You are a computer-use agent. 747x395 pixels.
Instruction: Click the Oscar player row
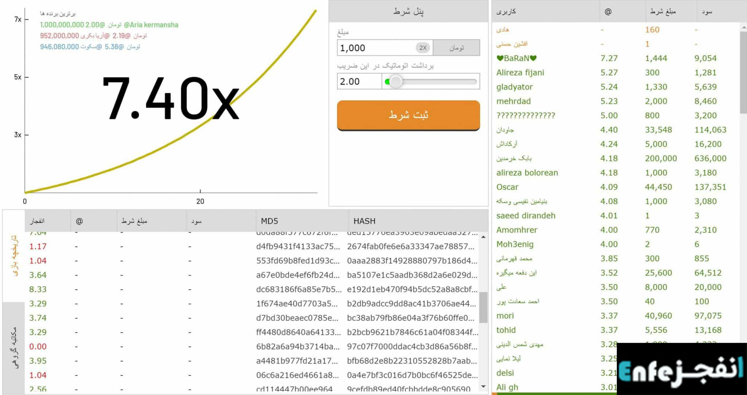click(x=507, y=187)
